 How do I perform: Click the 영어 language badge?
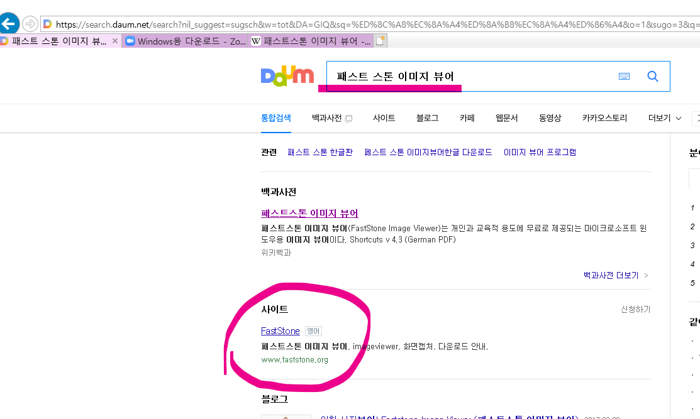[x=313, y=331]
